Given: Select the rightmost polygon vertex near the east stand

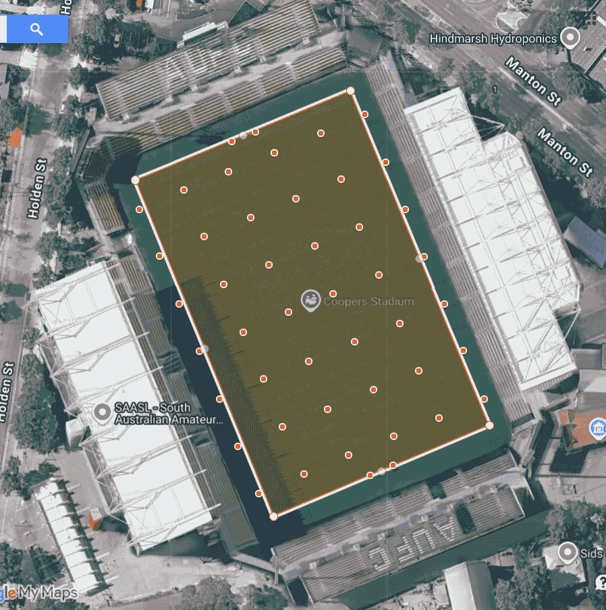Looking at the screenshot, I should [488, 426].
